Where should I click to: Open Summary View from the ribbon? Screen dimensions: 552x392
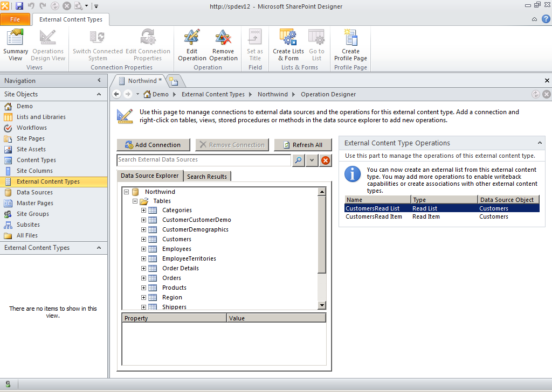15,45
